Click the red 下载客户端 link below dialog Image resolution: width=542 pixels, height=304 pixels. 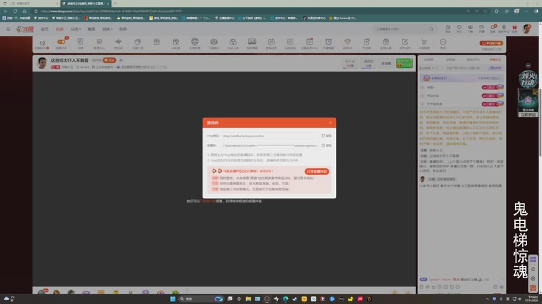click(x=208, y=201)
